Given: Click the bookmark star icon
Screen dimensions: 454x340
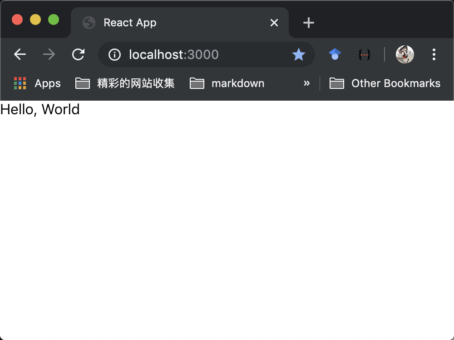Looking at the screenshot, I should tap(298, 55).
